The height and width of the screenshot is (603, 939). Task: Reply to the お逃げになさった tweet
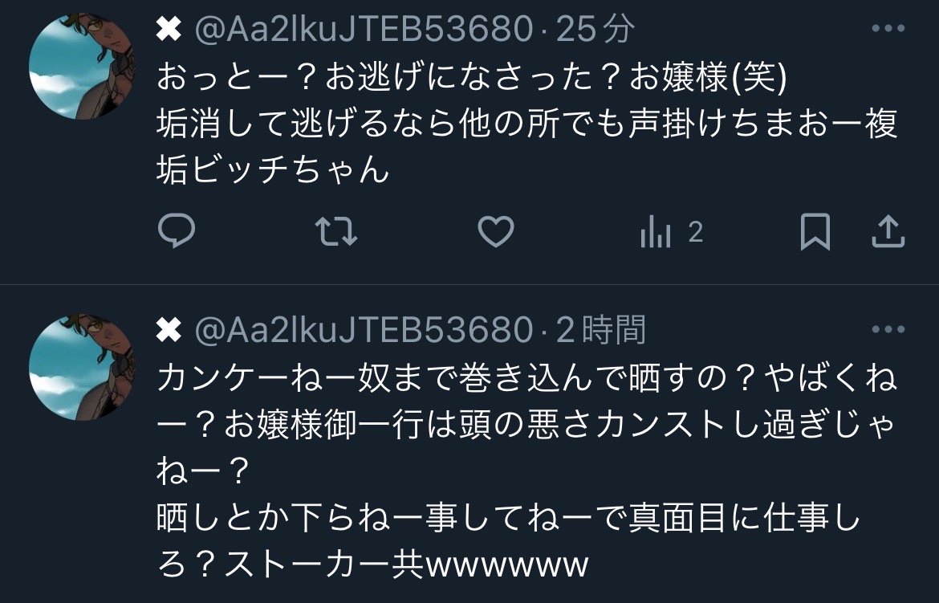coord(177,230)
